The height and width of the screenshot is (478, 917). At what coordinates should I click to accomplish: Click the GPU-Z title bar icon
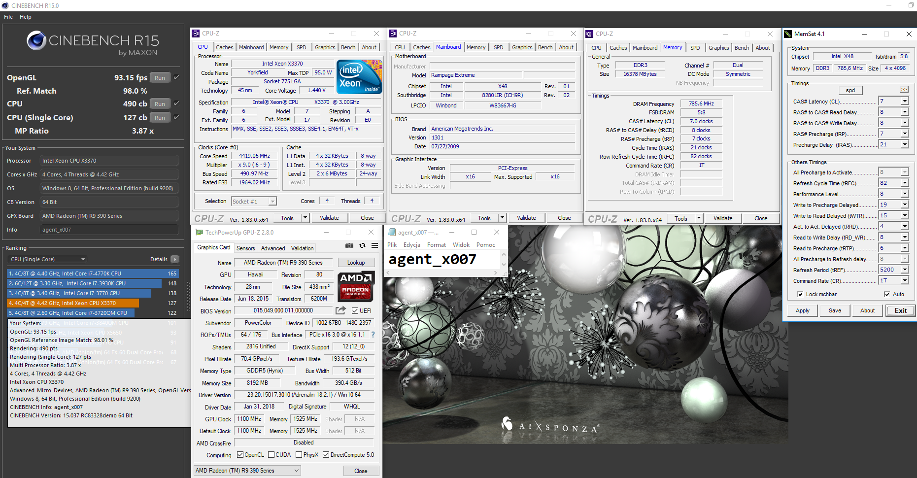[199, 232]
